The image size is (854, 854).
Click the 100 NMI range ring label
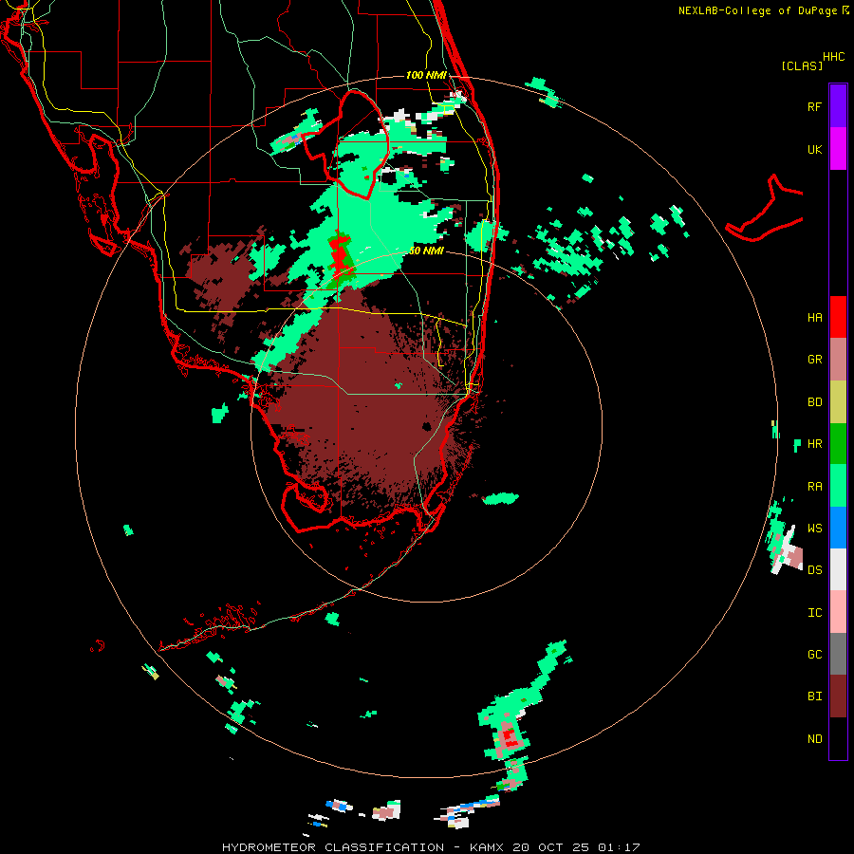coord(426,75)
